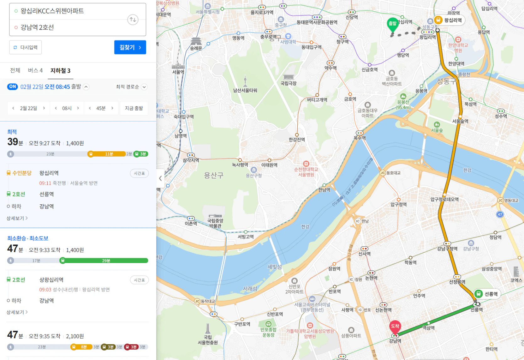The width and height of the screenshot is (524, 360).
Task: Switch to the 전체 tab
Action: tap(15, 71)
